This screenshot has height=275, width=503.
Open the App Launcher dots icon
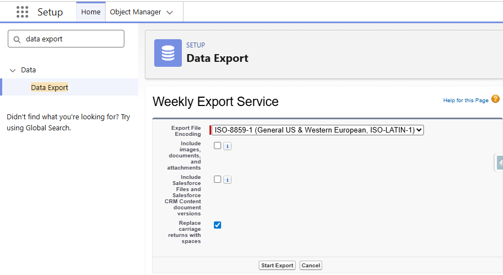(22, 12)
